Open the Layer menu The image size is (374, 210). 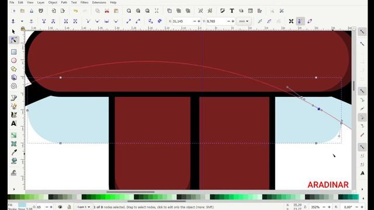coord(41,2)
